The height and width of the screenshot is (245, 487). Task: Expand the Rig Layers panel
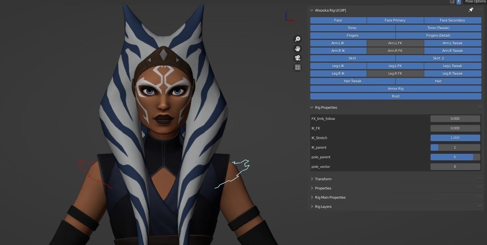click(x=311, y=206)
